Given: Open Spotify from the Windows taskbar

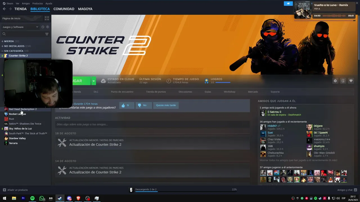Looking at the screenshot, I should tap(32, 198).
